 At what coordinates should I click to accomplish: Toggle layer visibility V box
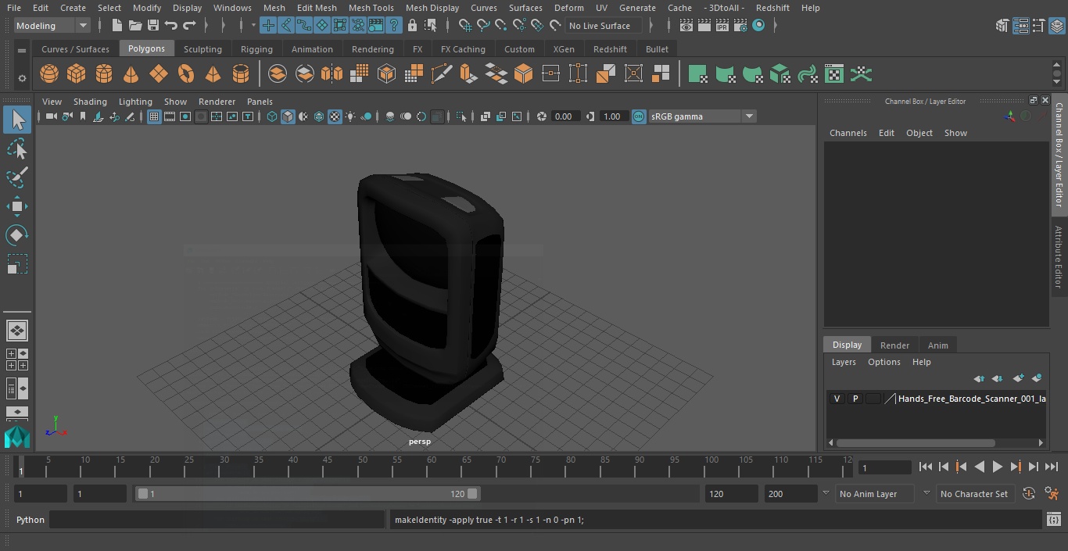(x=837, y=399)
